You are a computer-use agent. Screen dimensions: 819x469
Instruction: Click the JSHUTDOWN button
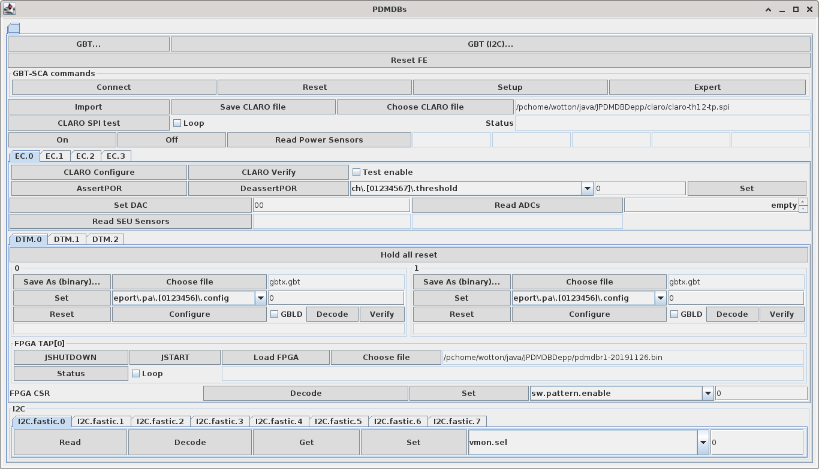coord(70,358)
